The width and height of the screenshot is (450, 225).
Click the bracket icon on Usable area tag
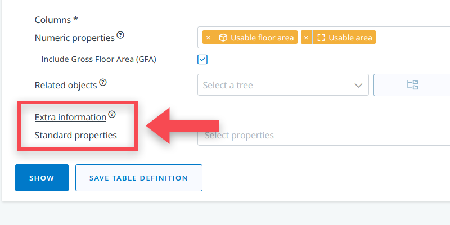pyautogui.click(x=321, y=38)
